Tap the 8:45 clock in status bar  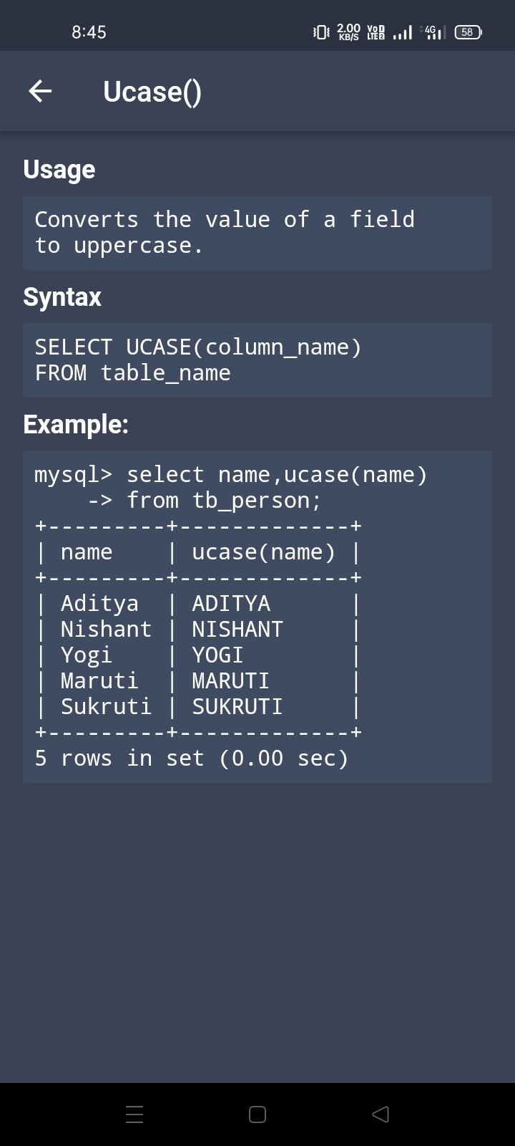89,32
